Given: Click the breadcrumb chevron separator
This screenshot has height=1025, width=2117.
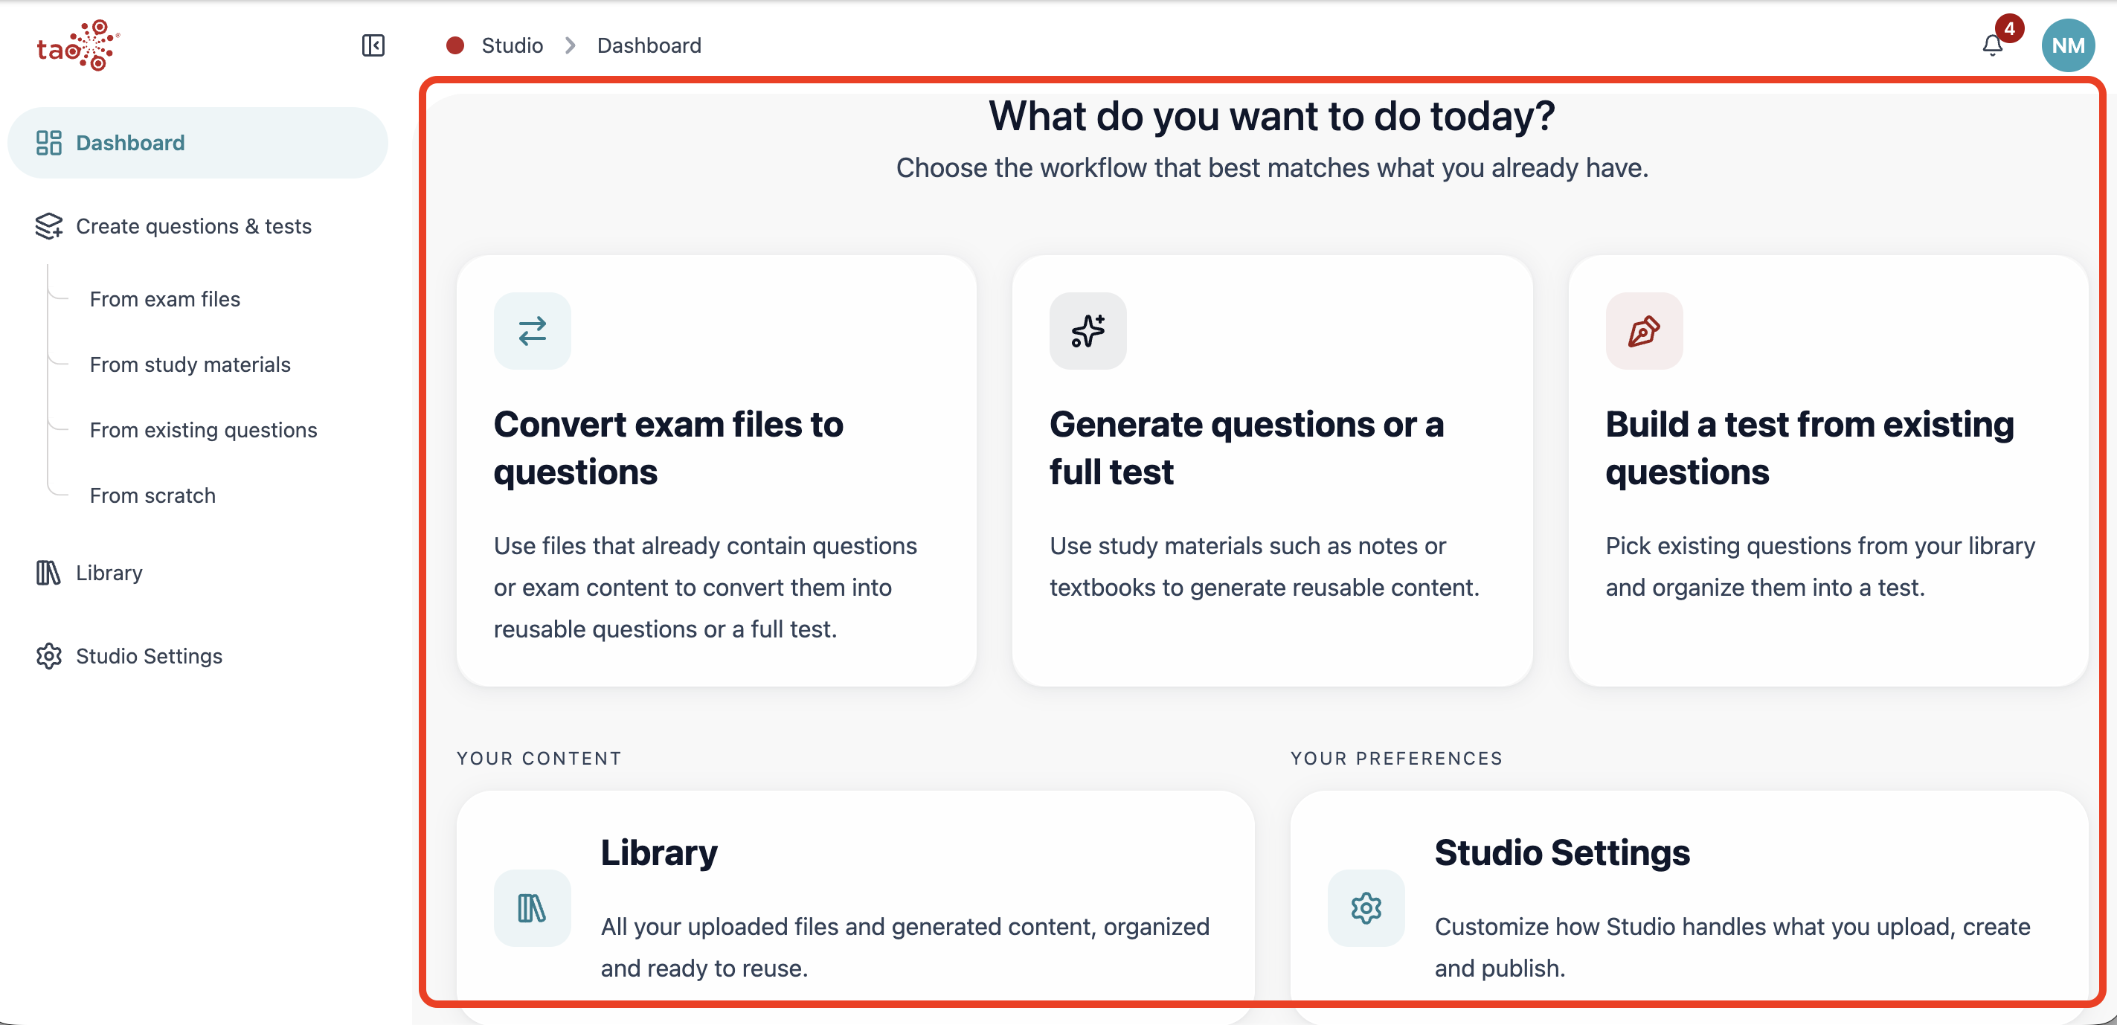Looking at the screenshot, I should coord(571,45).
